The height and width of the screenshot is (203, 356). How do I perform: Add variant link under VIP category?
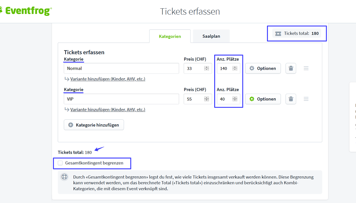click(107, 110)
